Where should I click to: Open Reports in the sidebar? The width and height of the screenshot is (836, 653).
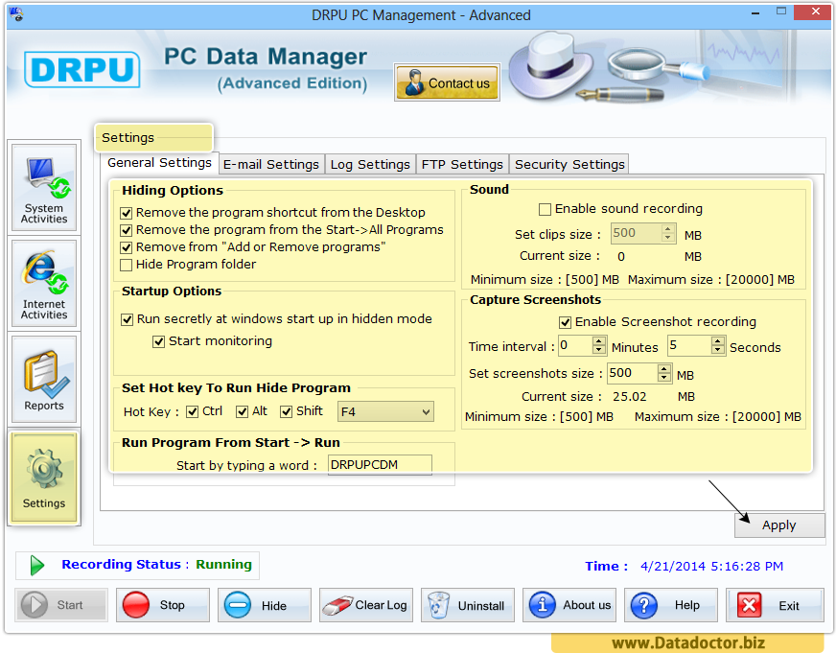[44, 380]
